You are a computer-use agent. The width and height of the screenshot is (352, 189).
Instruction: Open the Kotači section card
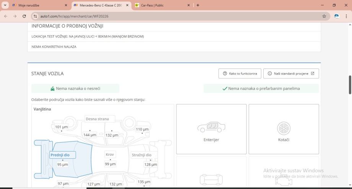tap(284, 129)
